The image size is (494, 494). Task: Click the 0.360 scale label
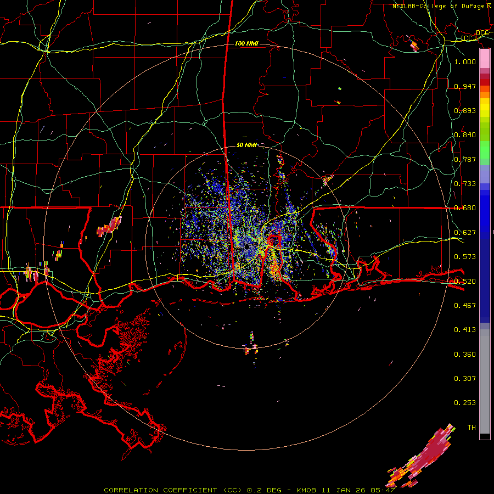465,354
